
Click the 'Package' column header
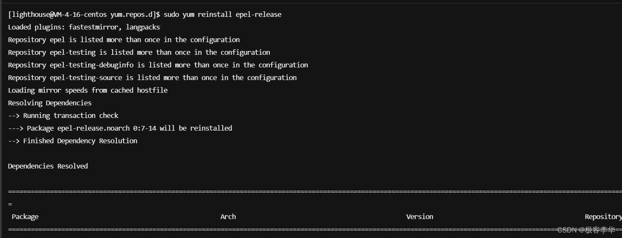coord(25,217)
